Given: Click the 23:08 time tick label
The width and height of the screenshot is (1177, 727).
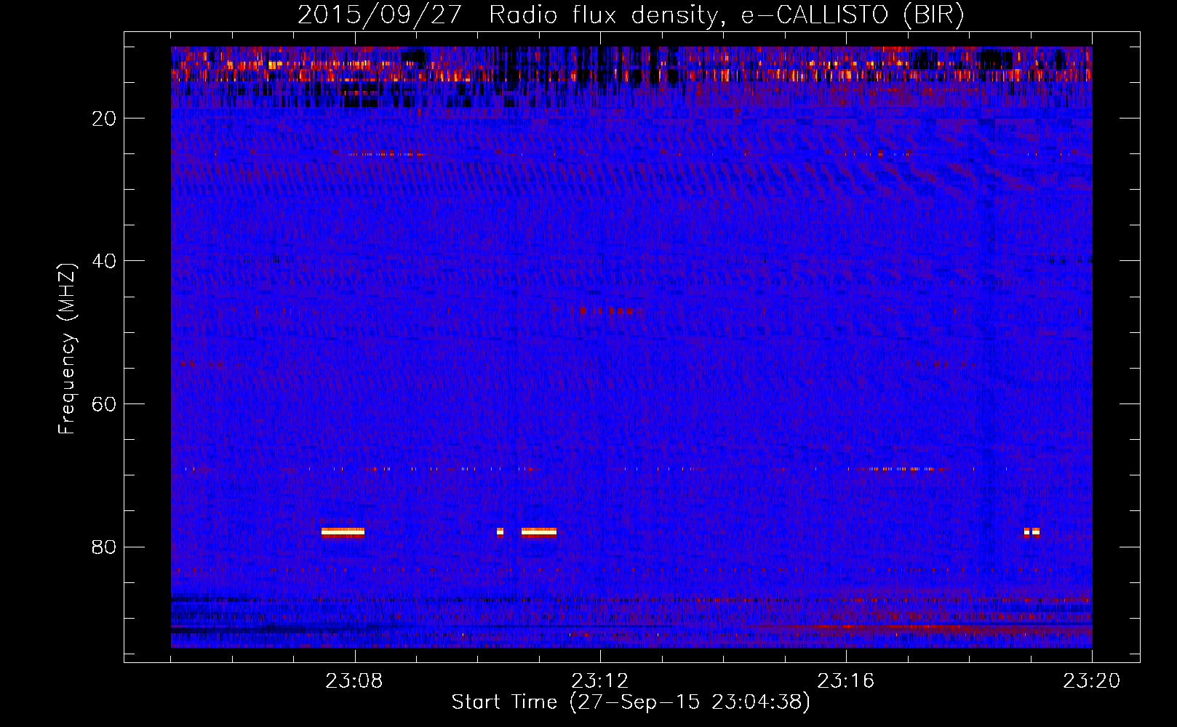Looking at the screenshot, I should [354, 681].
